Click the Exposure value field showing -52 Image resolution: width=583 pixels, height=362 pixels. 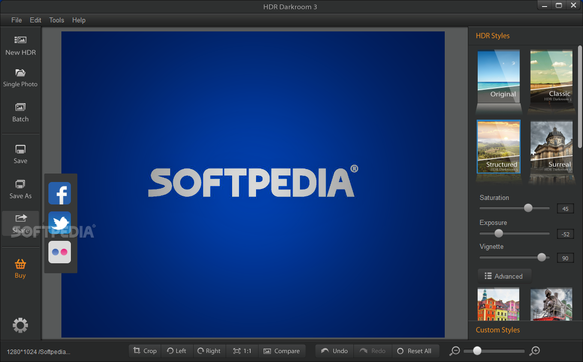[x=565, y=234]
